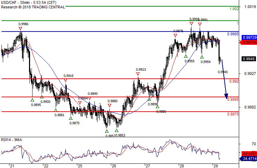Click the RSI axis value 70
Viewport: 257px width, 168px height.
click(254, 144)
